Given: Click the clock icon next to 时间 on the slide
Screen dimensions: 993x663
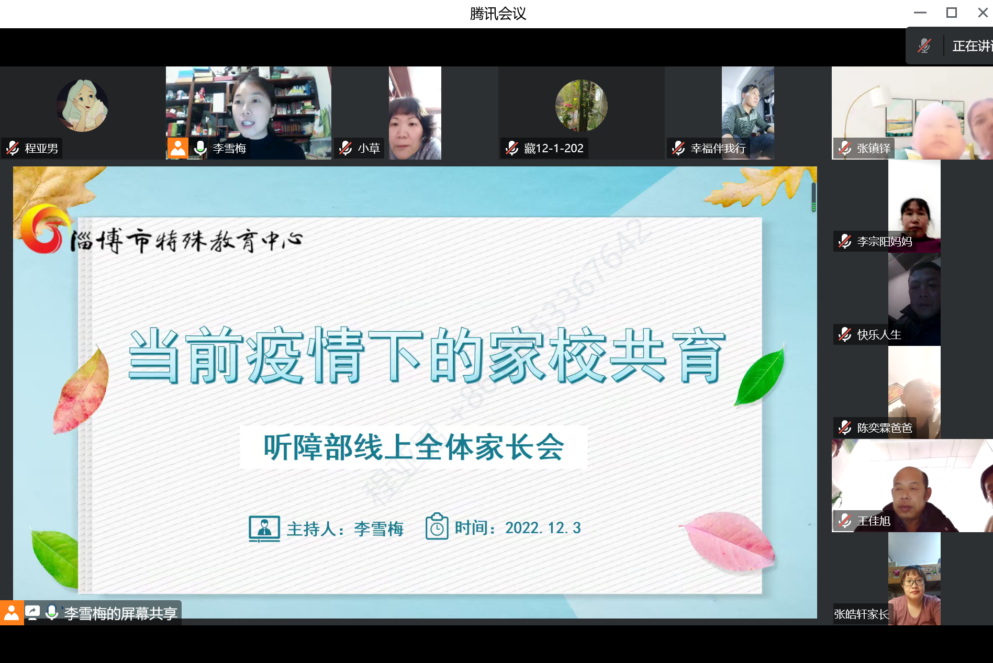Looking at the screenshot, I should [x=437, y=527].
